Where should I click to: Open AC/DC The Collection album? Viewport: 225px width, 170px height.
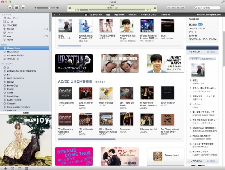(x=65, y=93)
